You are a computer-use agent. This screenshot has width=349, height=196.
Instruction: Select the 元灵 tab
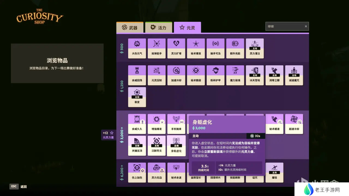click(x=188, y=28)
